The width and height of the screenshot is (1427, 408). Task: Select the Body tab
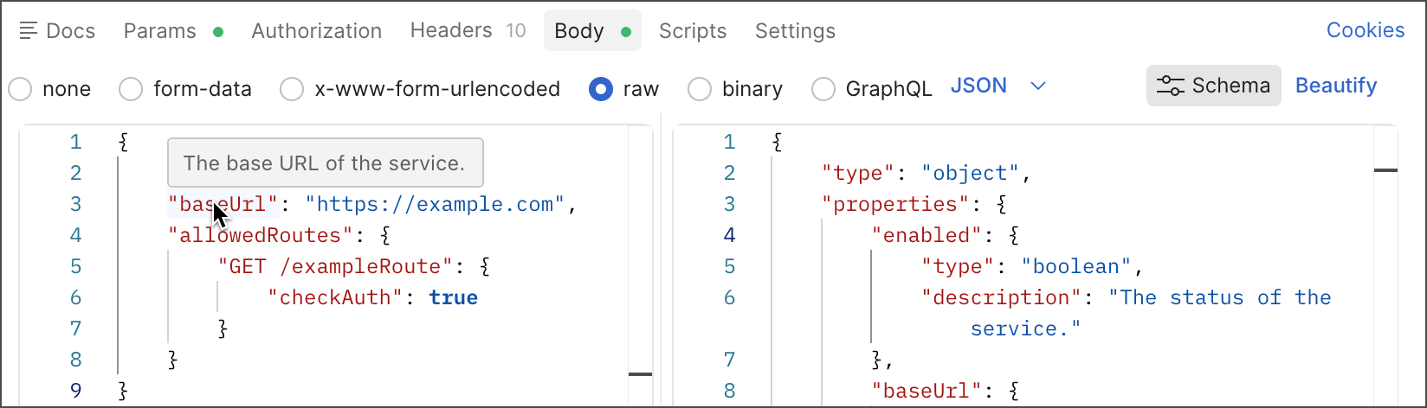pos(579,31)
